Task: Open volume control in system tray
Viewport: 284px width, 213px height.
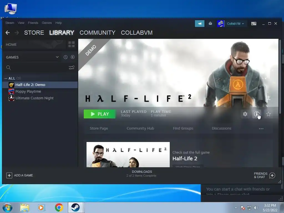Action: coord(256,208)
